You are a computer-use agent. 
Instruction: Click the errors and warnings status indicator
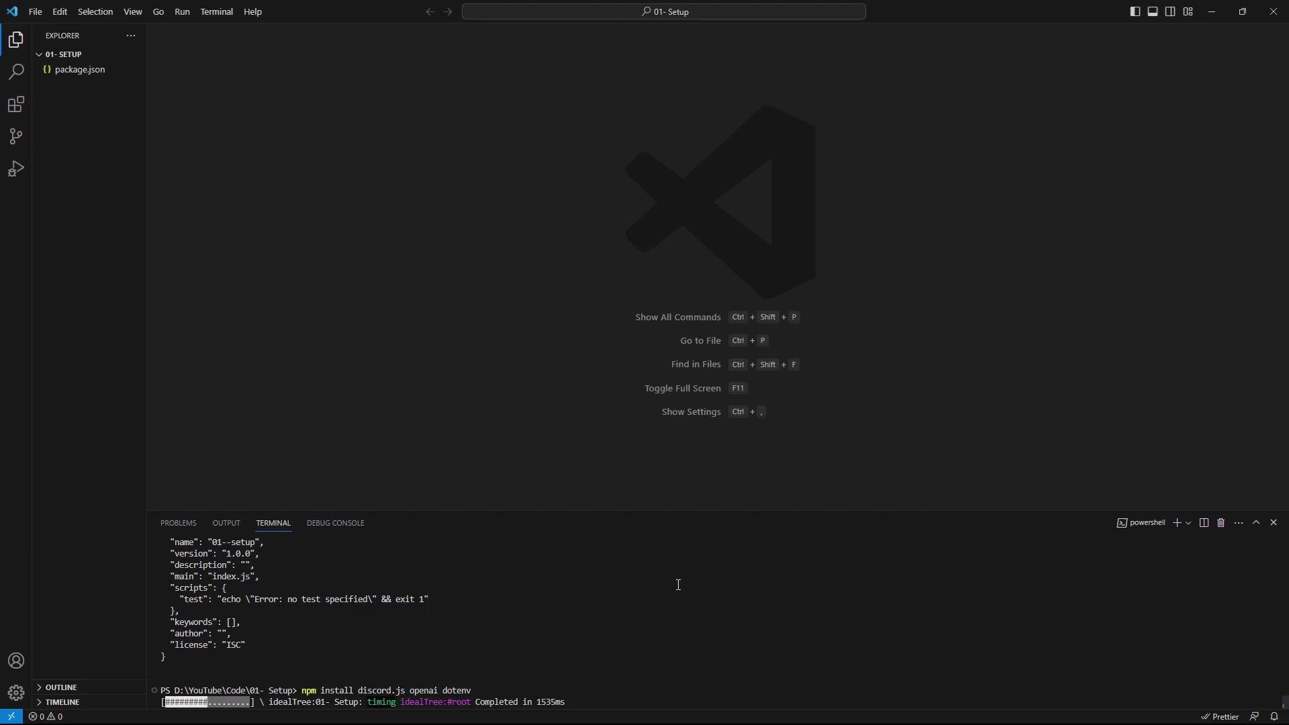click(x=46, y=717)
